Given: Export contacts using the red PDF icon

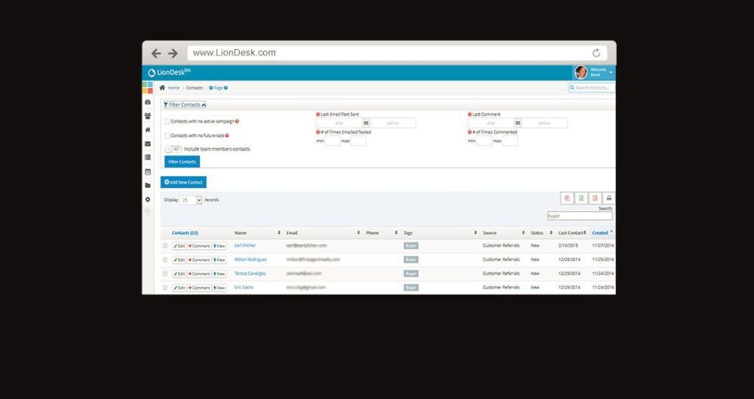Looking at the screenshot, I should tap(595, 198).
